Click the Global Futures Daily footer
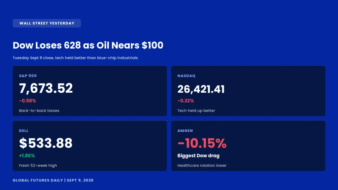 pos(53,180)
